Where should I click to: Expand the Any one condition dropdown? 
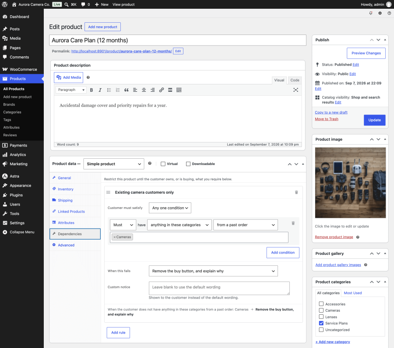pyautogui.click(x=170, y=208)
